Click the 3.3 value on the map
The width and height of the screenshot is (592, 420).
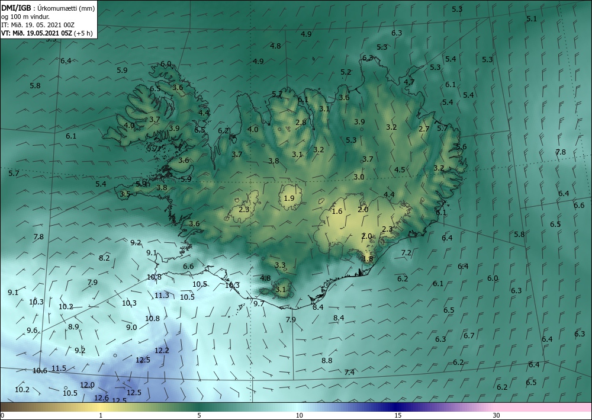pos(280,265)
